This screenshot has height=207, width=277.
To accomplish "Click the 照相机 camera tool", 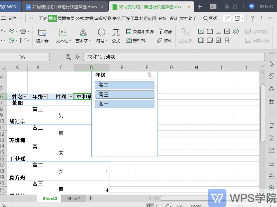I will tap(136, 40).
